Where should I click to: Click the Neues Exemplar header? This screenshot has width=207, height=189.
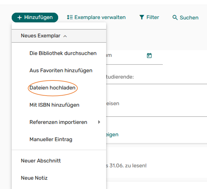click(59, 36)
